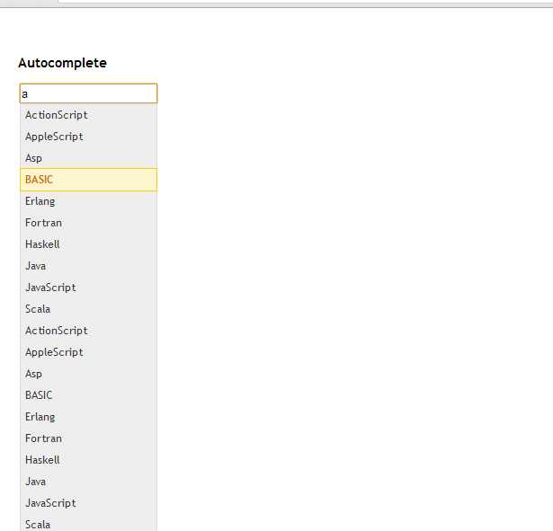Choose Erlang right below the unhighlighted BASIC

point(88,417)
